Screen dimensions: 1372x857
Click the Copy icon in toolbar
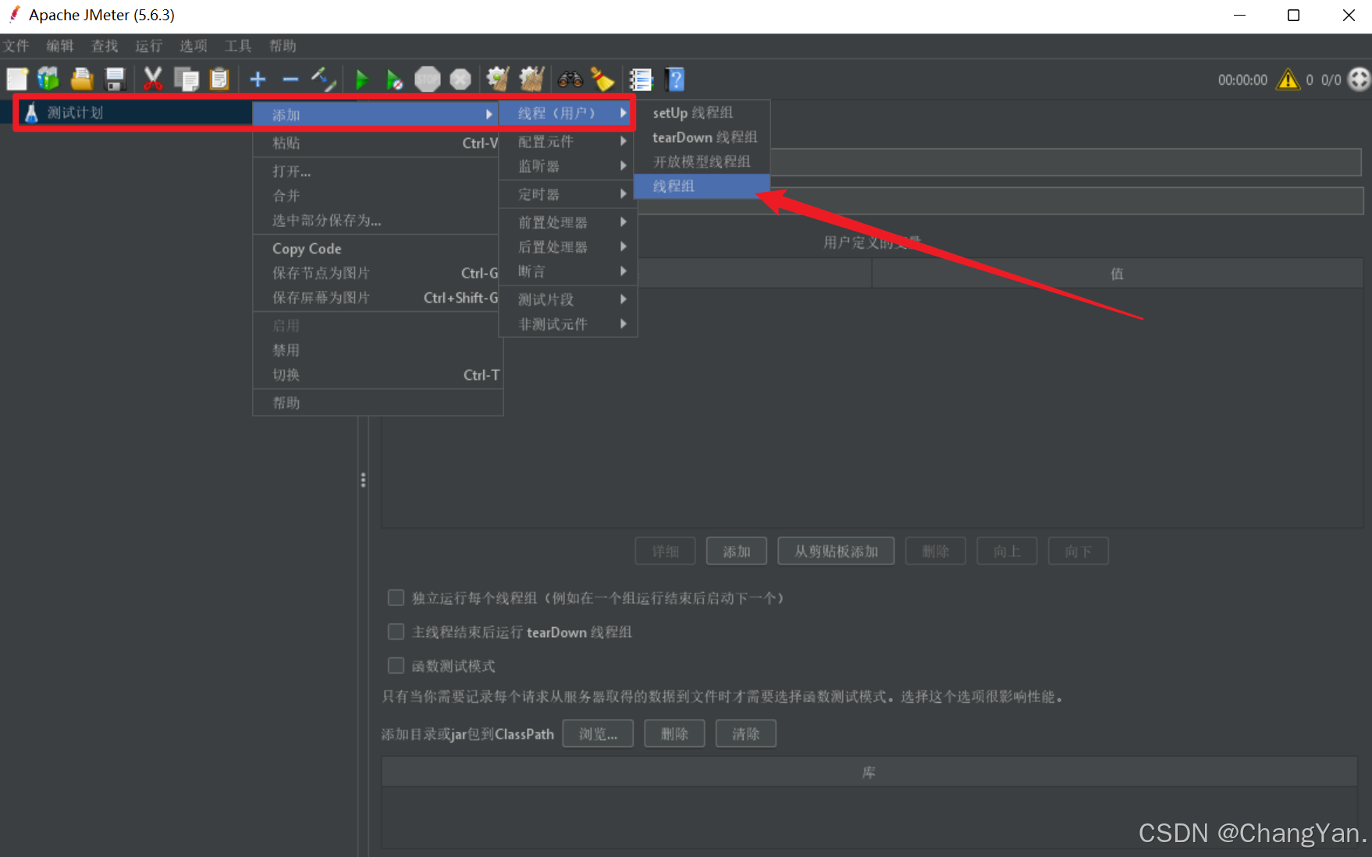tap(186, 79)
